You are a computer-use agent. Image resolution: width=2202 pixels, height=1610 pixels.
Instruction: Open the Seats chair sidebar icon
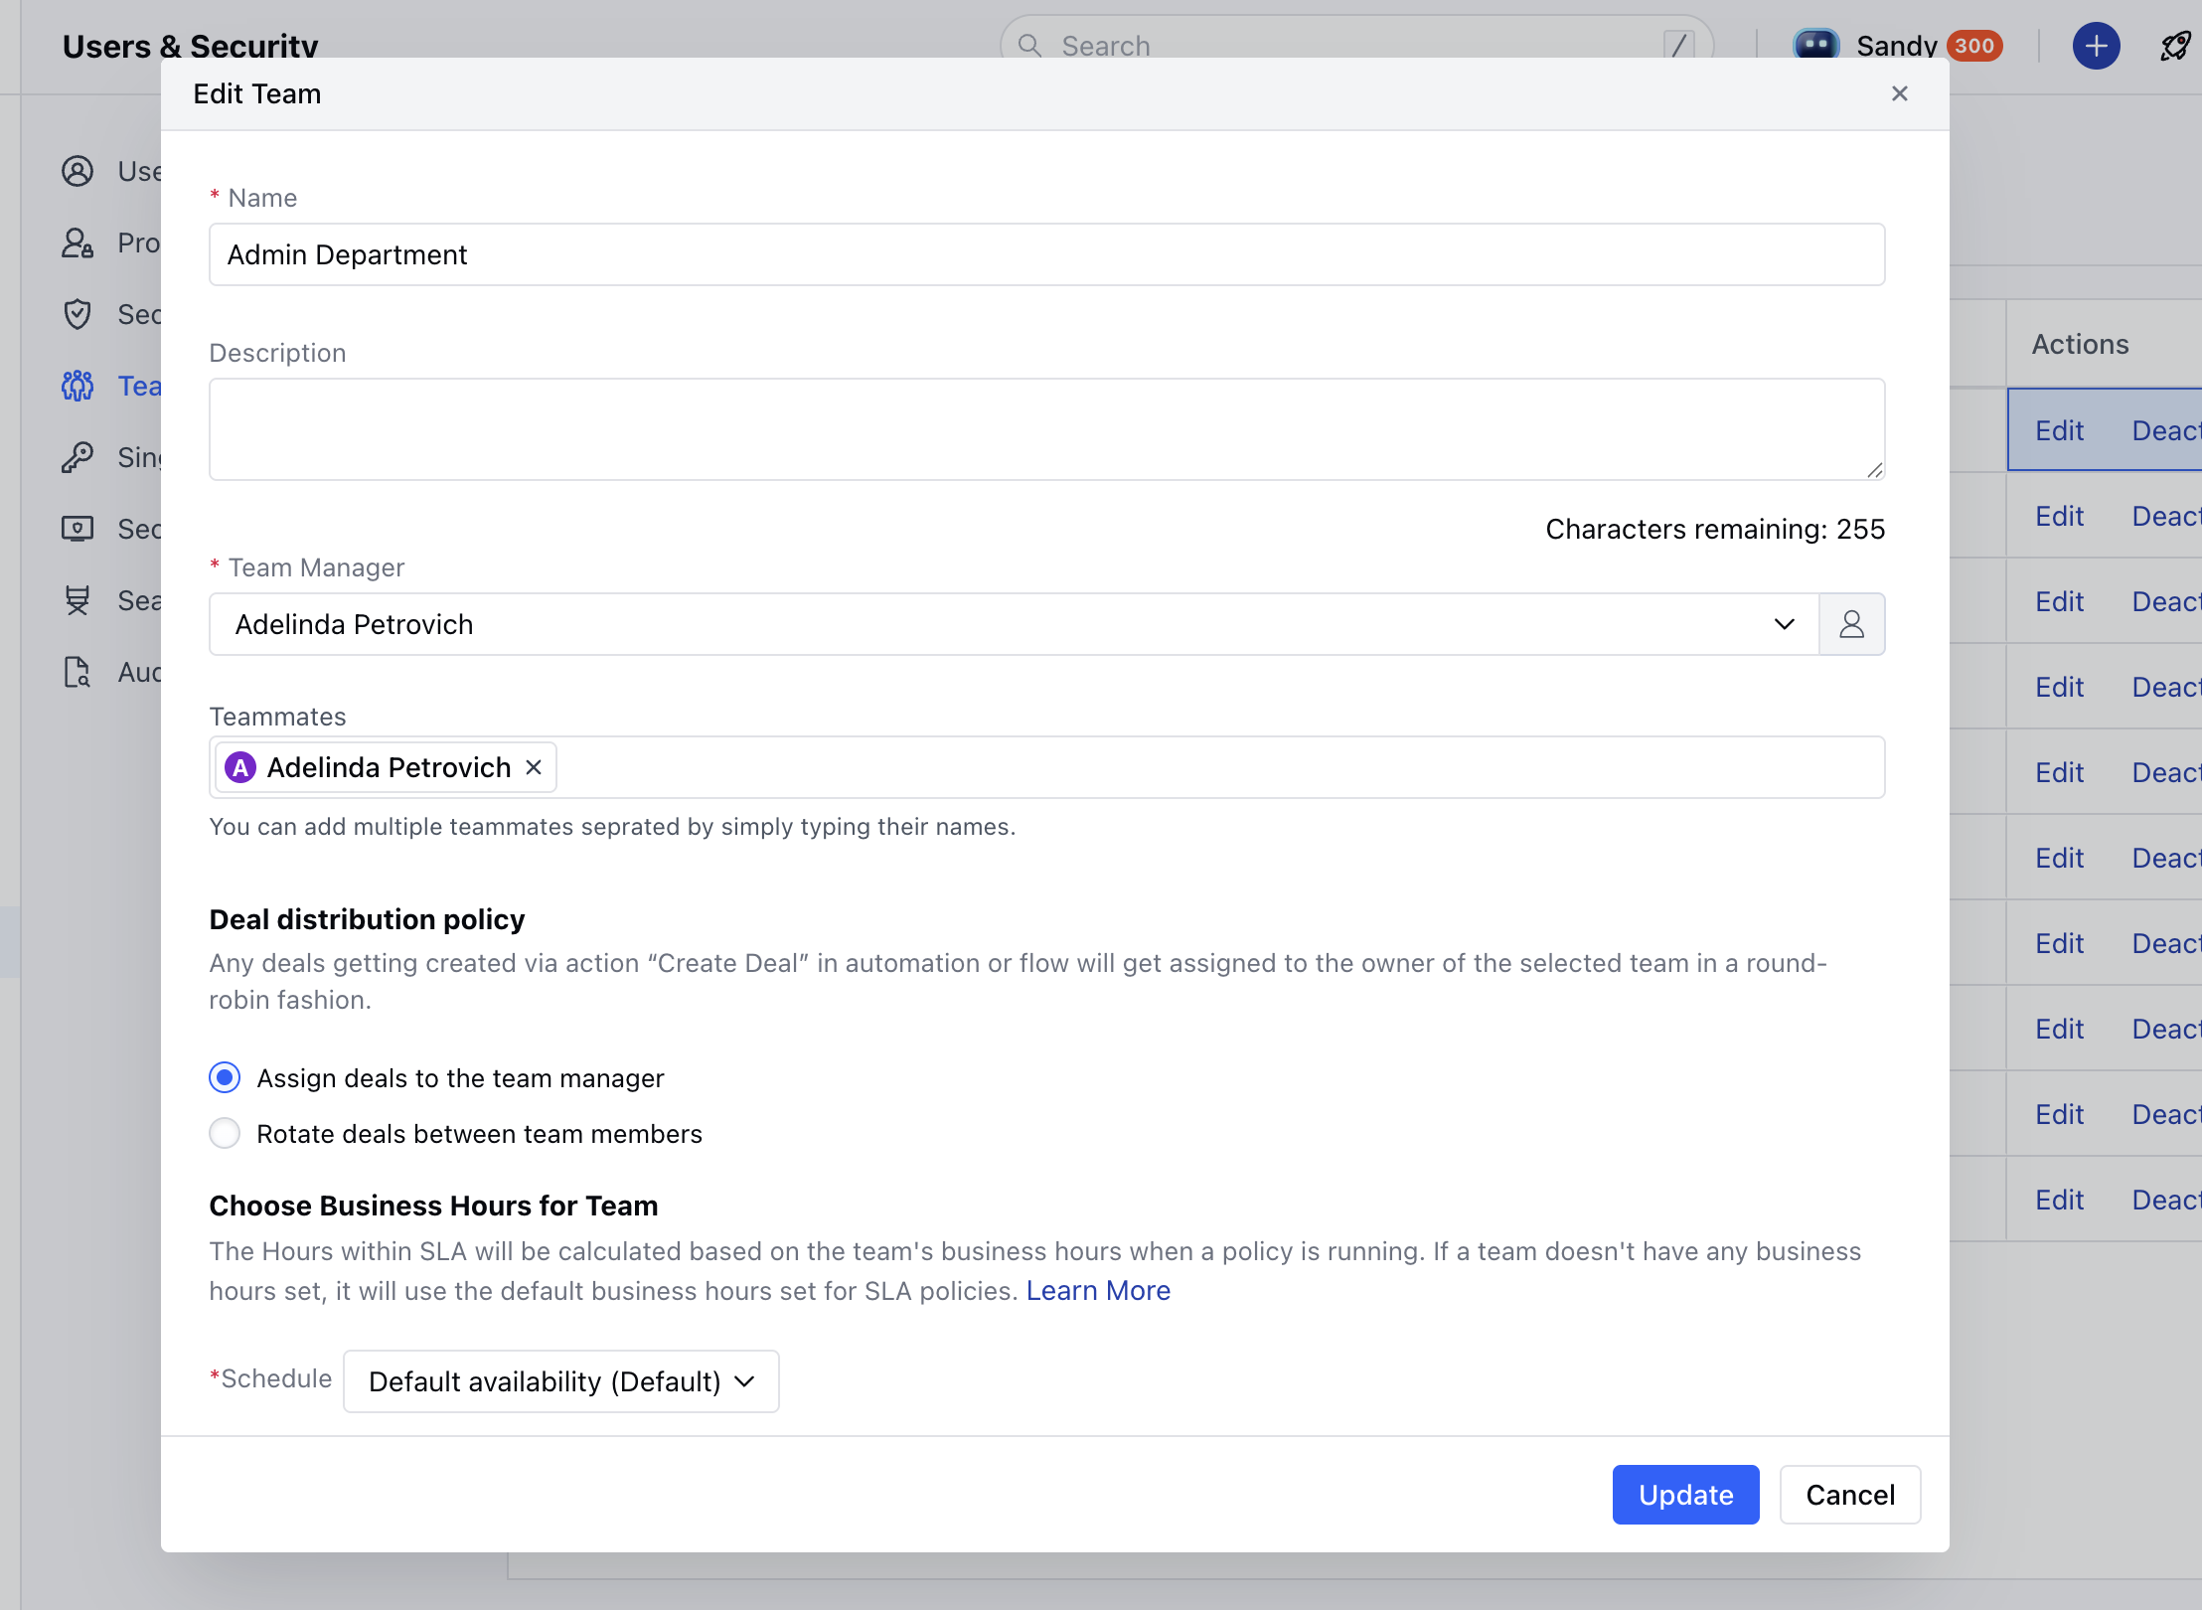pyautogui.click(x=78, y=600)
